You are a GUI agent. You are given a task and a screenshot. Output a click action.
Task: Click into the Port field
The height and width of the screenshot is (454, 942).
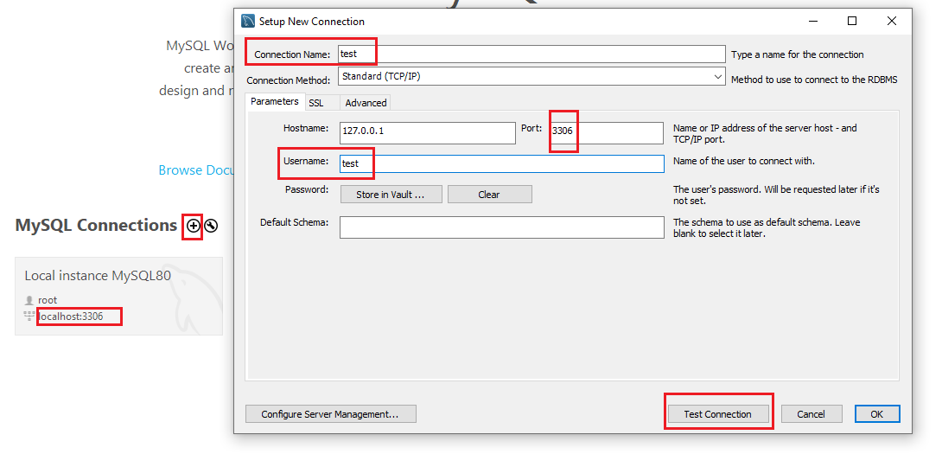[x=606, y=133]
